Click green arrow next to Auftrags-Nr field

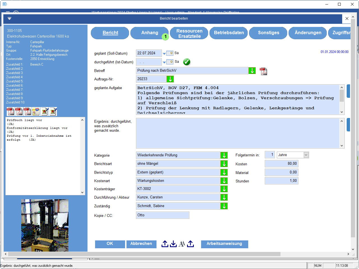coord(170,79)
